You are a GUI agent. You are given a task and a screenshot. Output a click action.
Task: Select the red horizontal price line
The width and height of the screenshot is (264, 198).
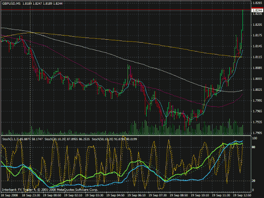[126, 10]
